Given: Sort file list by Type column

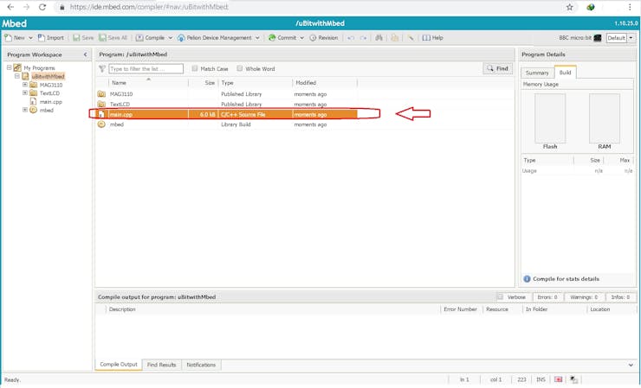Looking at the screenshot, I should click(256, 82).
